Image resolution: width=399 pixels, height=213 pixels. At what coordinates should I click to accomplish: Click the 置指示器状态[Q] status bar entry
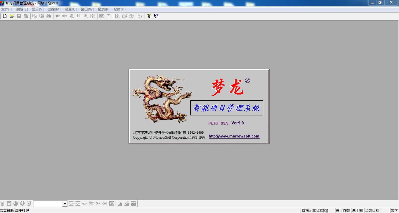point(317,210)
